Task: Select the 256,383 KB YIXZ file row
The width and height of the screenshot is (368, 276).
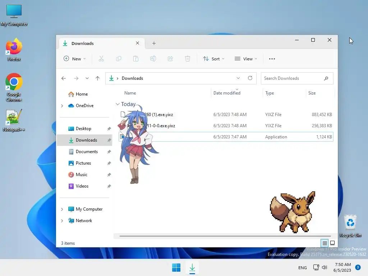Action: pyautogui.click(x=226, y=125)
